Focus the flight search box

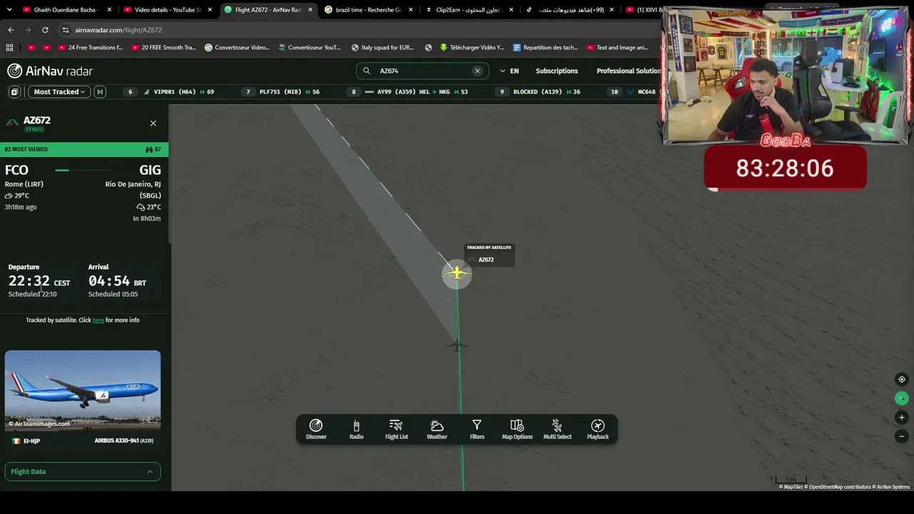pyautogui.click(x=423, y=71)
